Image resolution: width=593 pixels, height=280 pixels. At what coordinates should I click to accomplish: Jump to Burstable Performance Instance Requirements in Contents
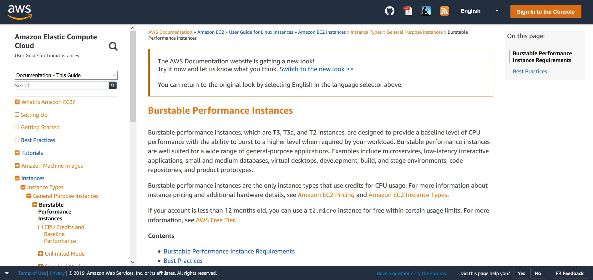pos(229,251)
